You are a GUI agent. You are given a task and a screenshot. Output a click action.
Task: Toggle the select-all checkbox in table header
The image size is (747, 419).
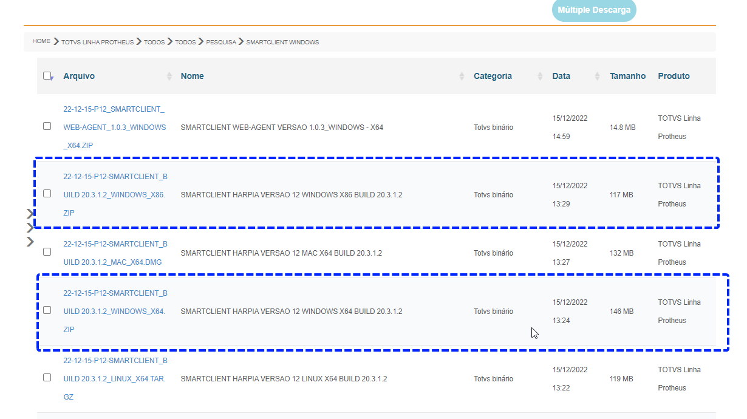click(x=47, y=76)
